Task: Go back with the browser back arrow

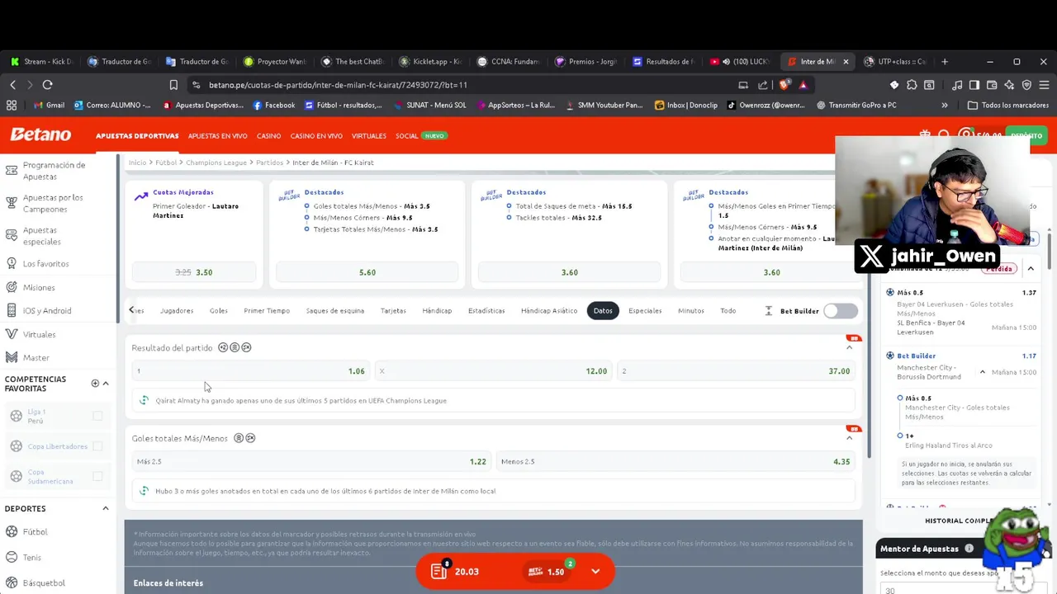Action: [x=12, y=85]
